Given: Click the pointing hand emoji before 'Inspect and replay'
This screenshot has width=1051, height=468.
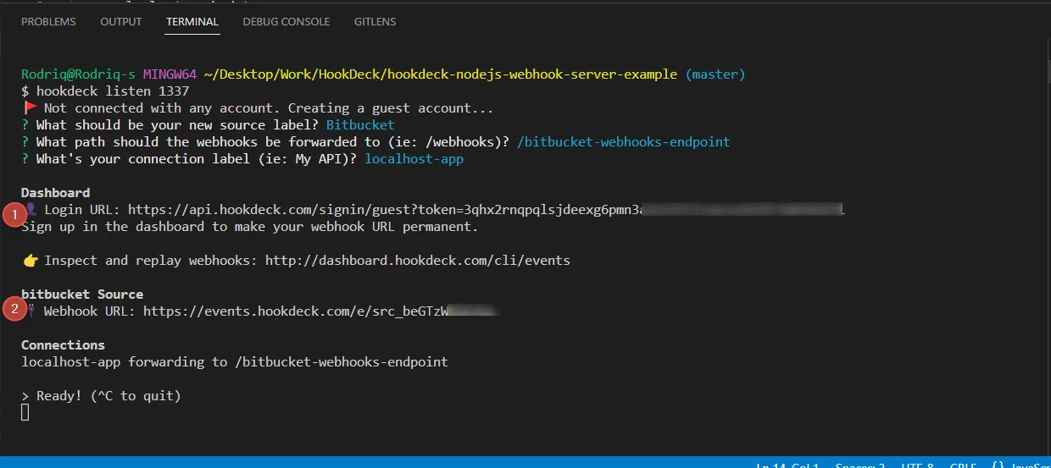Looking at the screenshot, I should click(30, 261).
